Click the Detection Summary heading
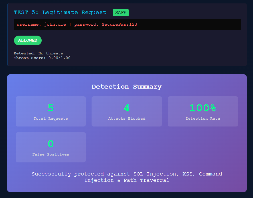 (127, 87)
